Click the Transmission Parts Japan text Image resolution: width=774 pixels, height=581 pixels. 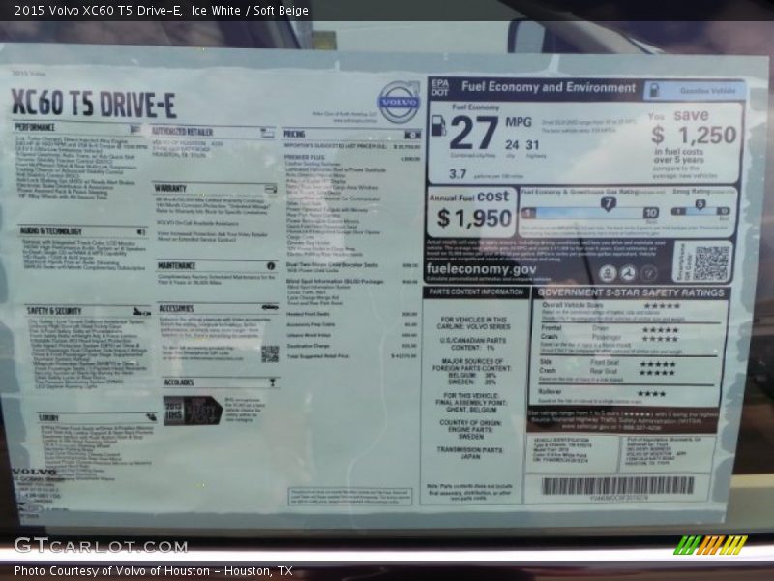pyautogui.click(x=469, y=453)
